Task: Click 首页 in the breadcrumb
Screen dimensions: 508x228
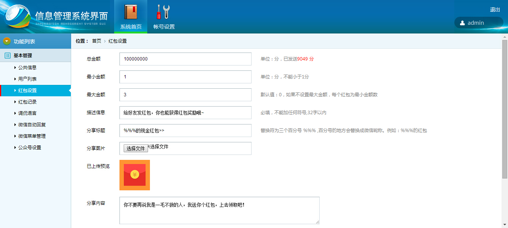Action: tap(97, 41)
